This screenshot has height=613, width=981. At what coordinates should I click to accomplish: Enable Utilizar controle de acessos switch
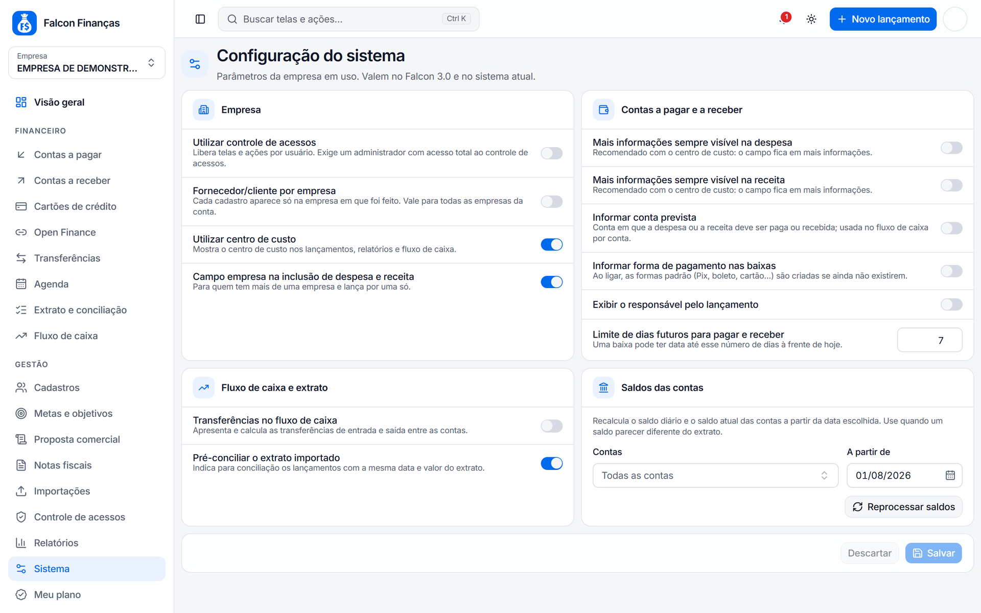pyautogui.click(x=552, y=153)
